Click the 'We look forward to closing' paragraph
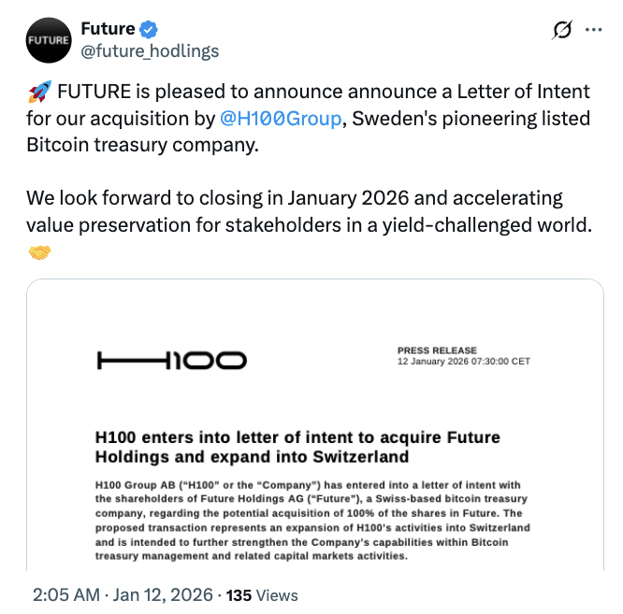The width and height of the screenshot is (623, 614). (309, 211)
